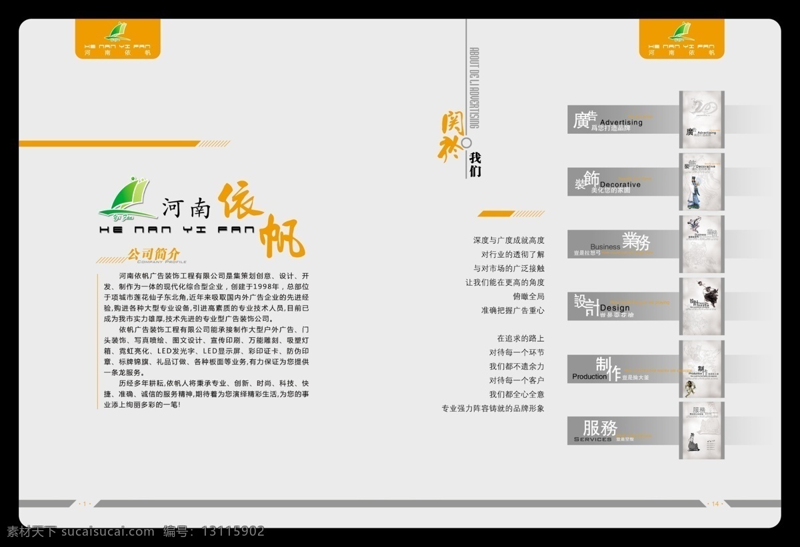Viewport: 800px width, 547px height.
Task: Select the paragraph starting 历经多年耕耘
Action: [207, 394]
